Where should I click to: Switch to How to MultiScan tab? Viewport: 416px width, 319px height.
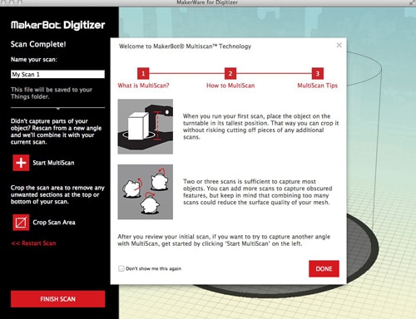[230, 86]
